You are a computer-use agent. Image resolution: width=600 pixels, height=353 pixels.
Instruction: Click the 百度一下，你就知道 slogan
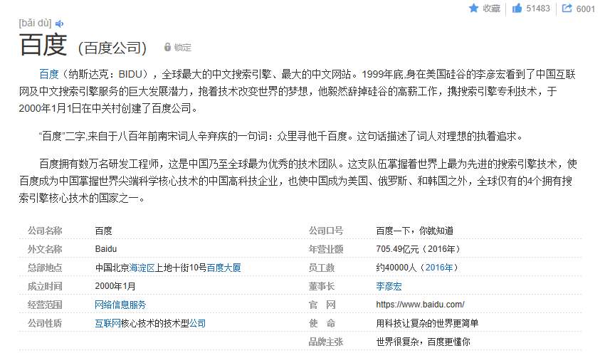coord(415,231)
